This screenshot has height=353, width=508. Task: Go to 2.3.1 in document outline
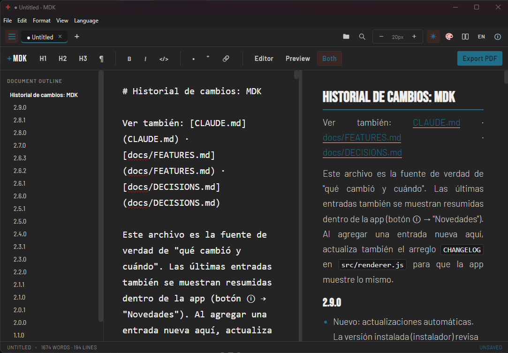click(19, 247)
